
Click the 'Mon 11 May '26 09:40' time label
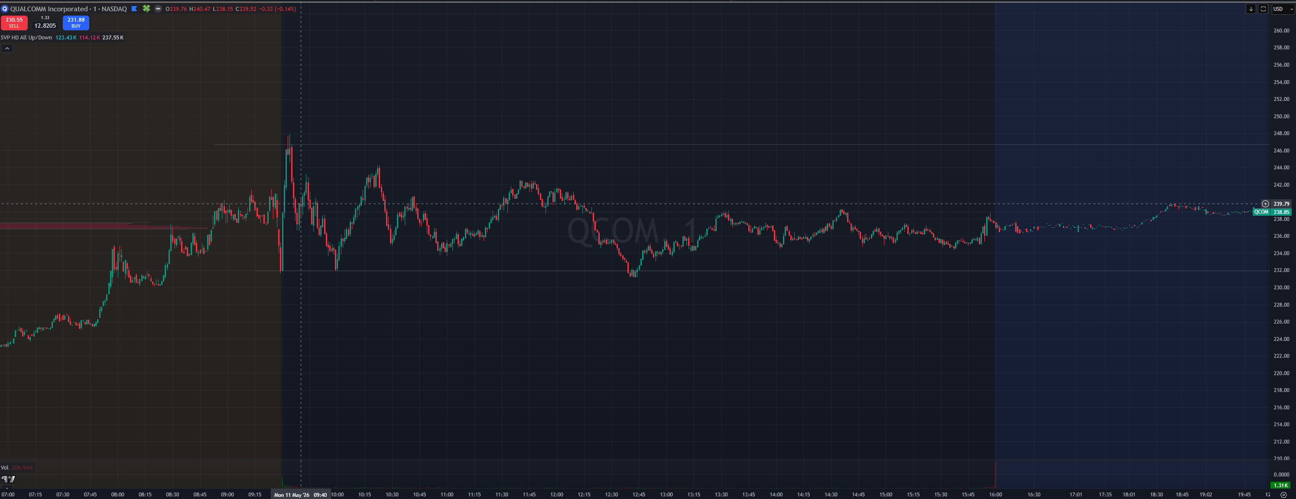(x=300, y=495)
